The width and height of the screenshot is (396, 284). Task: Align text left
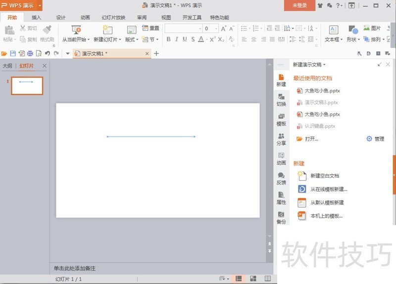(244, 40)
